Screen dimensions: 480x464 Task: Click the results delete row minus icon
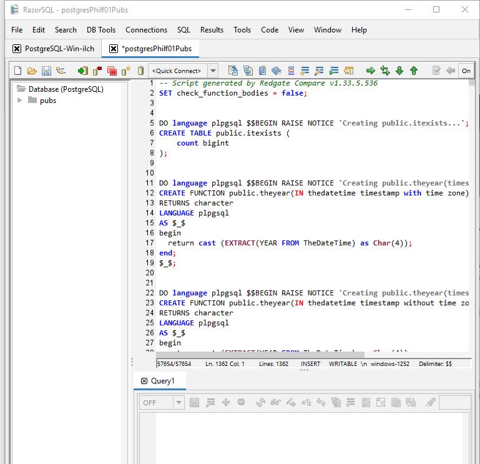(241, 402)
